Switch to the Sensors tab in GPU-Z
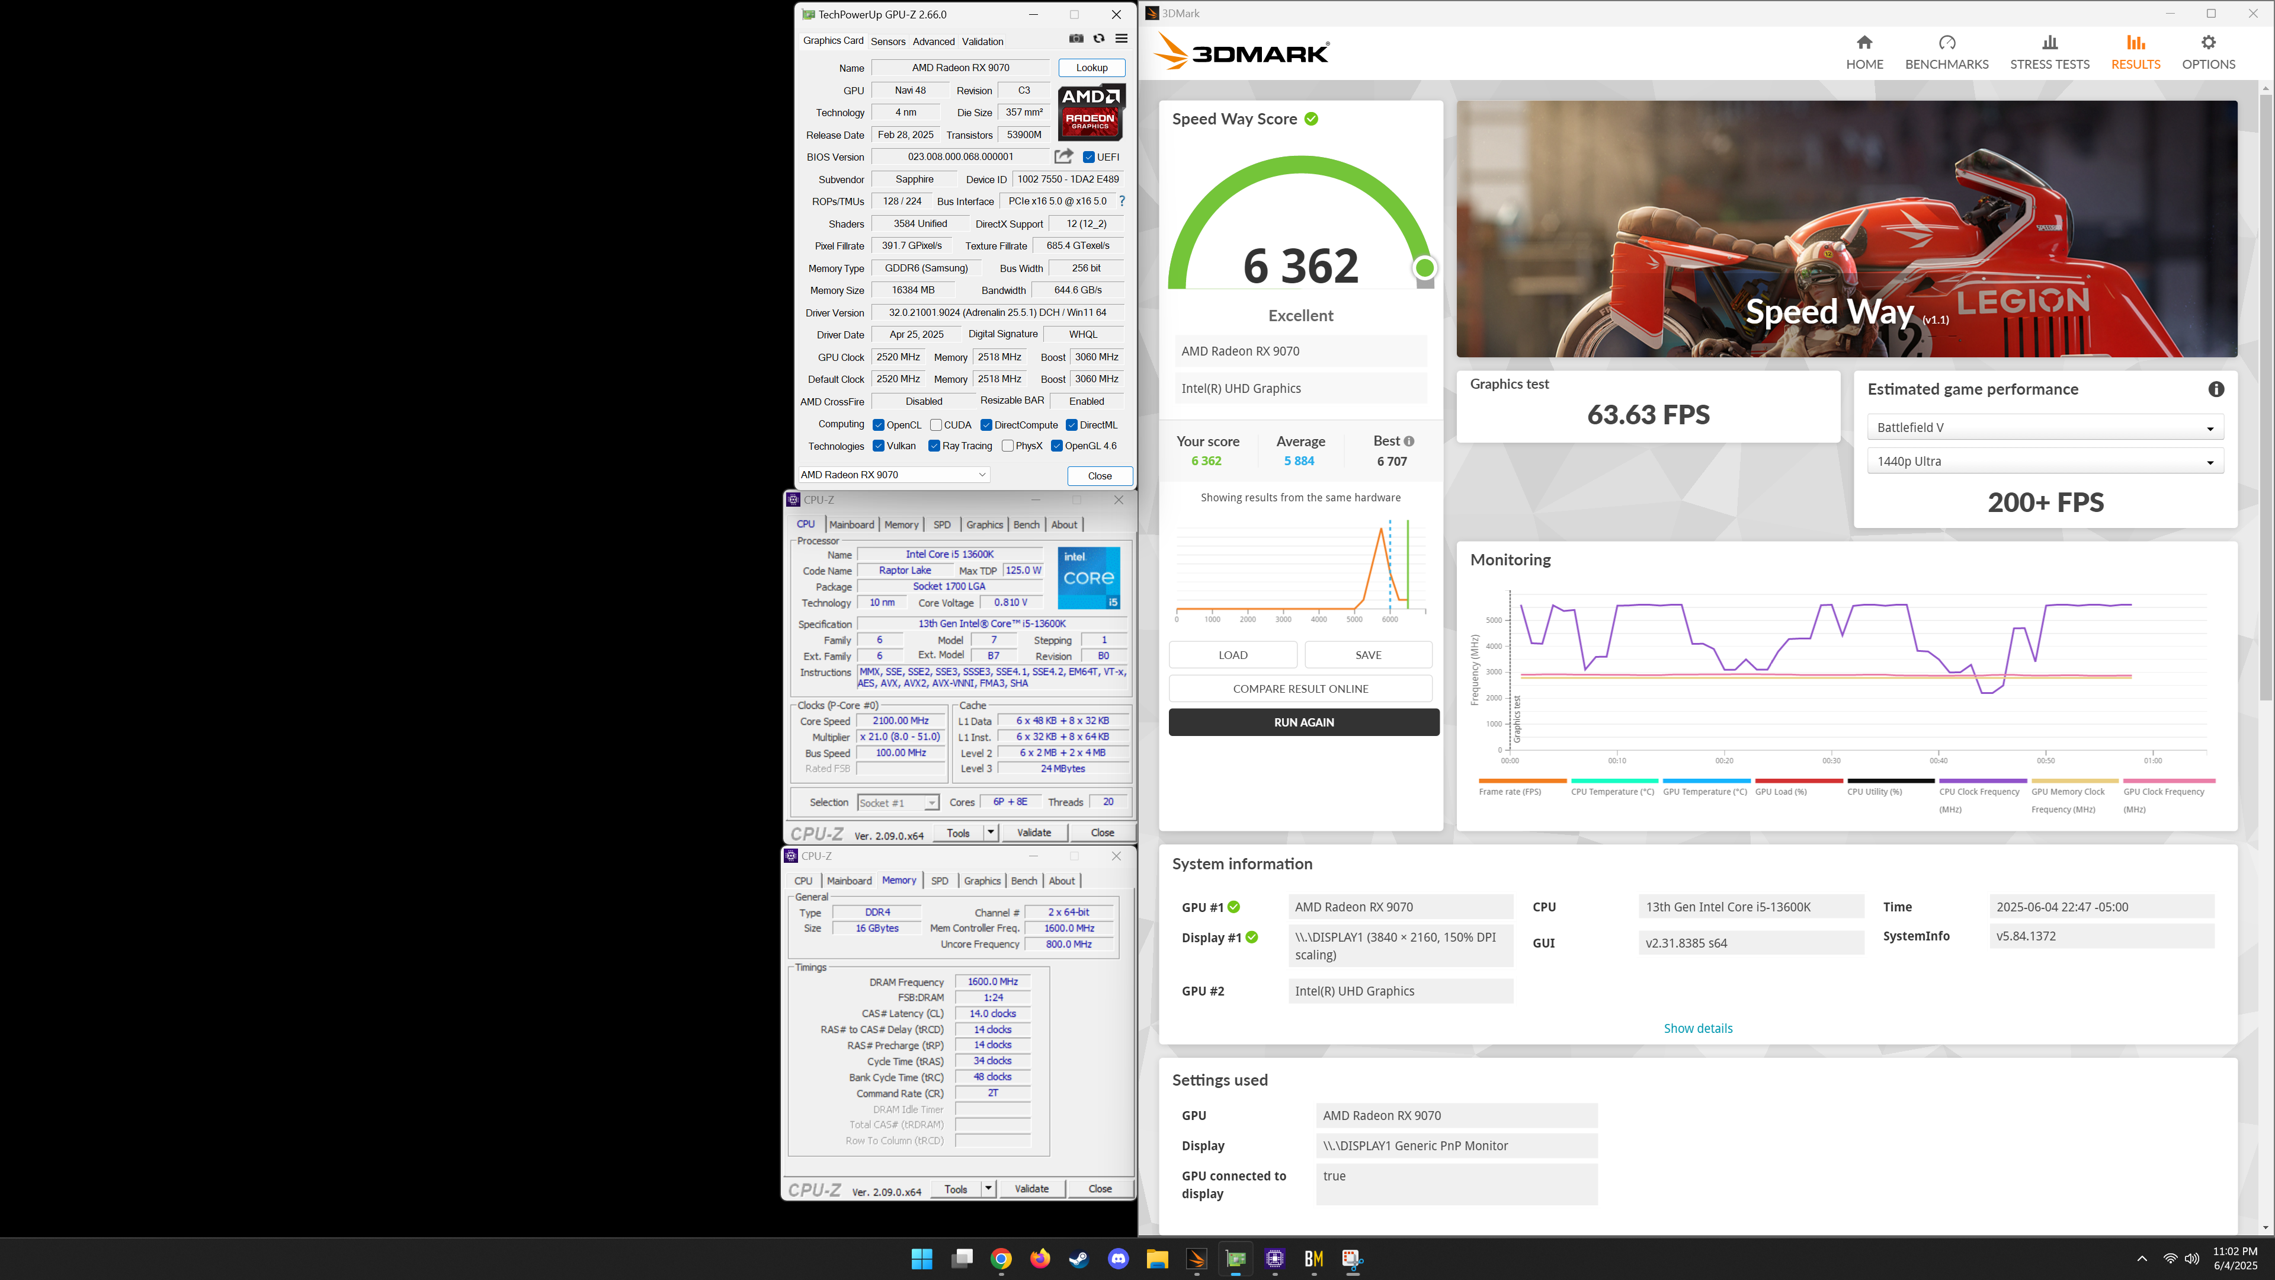 [887, 41]
